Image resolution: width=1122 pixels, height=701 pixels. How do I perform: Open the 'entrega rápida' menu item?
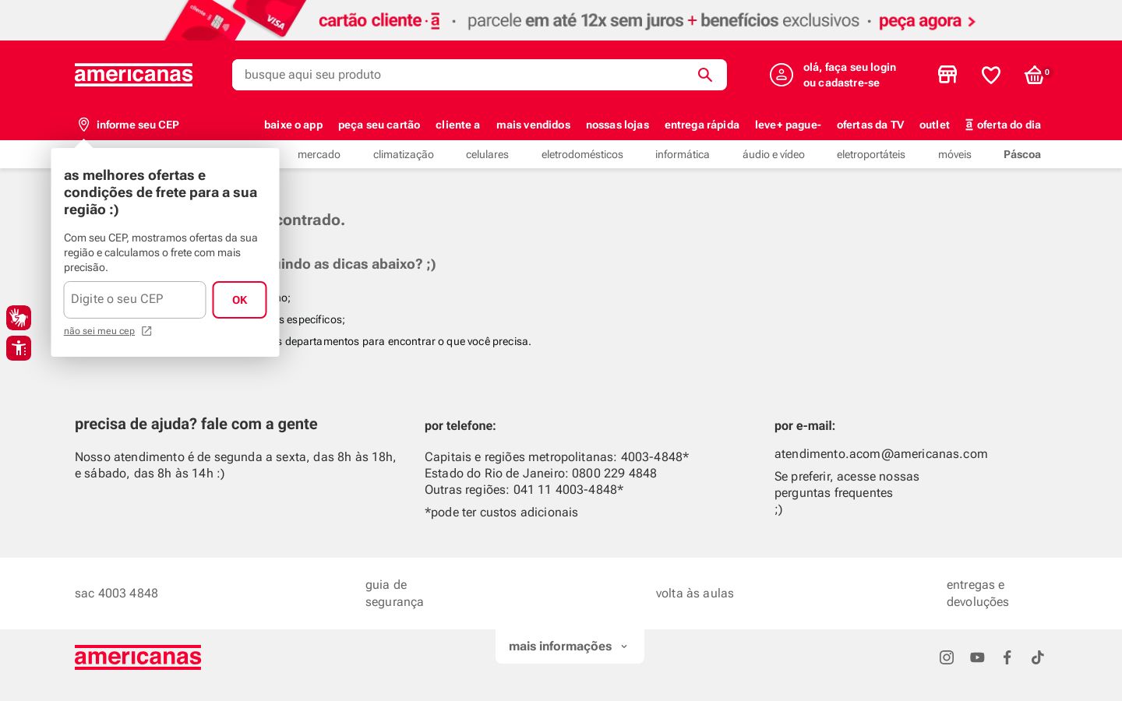pyautogui.click(x=702, y=125)
